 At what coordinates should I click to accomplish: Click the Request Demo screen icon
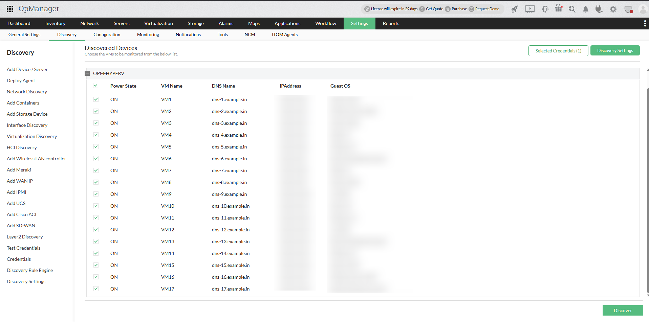coord(471,9)
